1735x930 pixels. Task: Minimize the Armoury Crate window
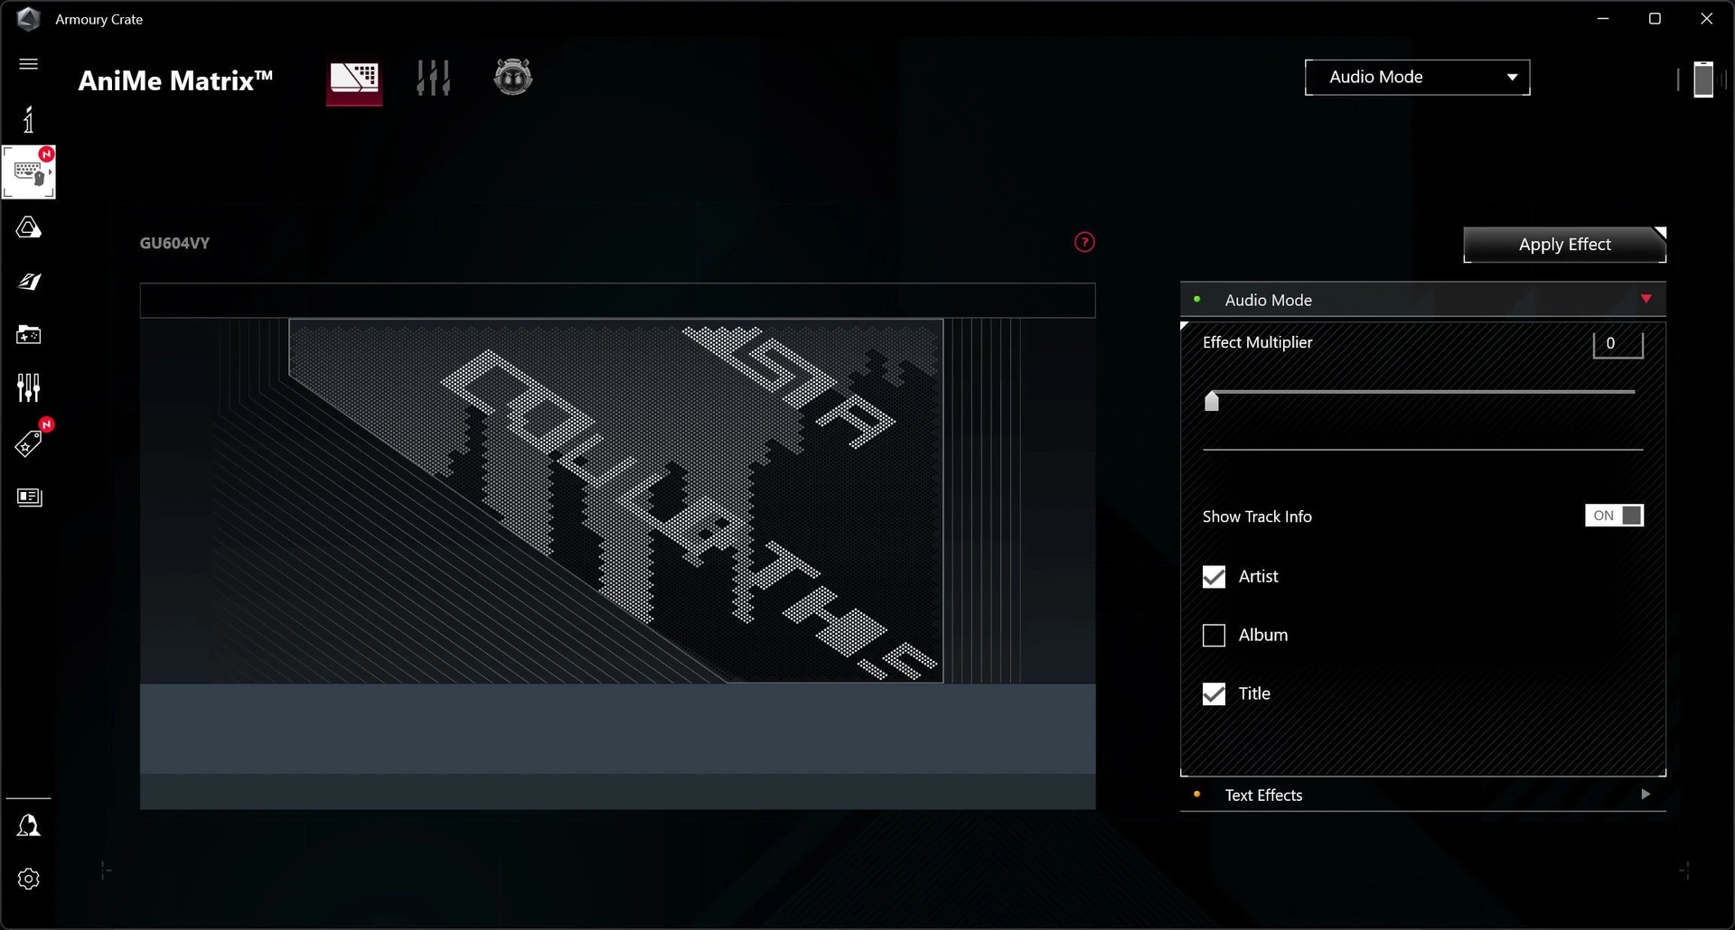click(1603, 19)
